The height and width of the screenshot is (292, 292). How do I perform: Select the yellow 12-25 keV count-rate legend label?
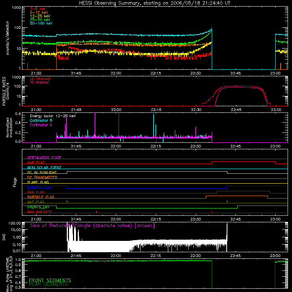tap(40, 16)
